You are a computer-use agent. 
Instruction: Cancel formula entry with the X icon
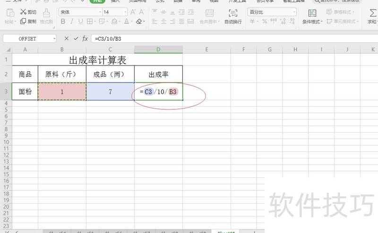66,38
